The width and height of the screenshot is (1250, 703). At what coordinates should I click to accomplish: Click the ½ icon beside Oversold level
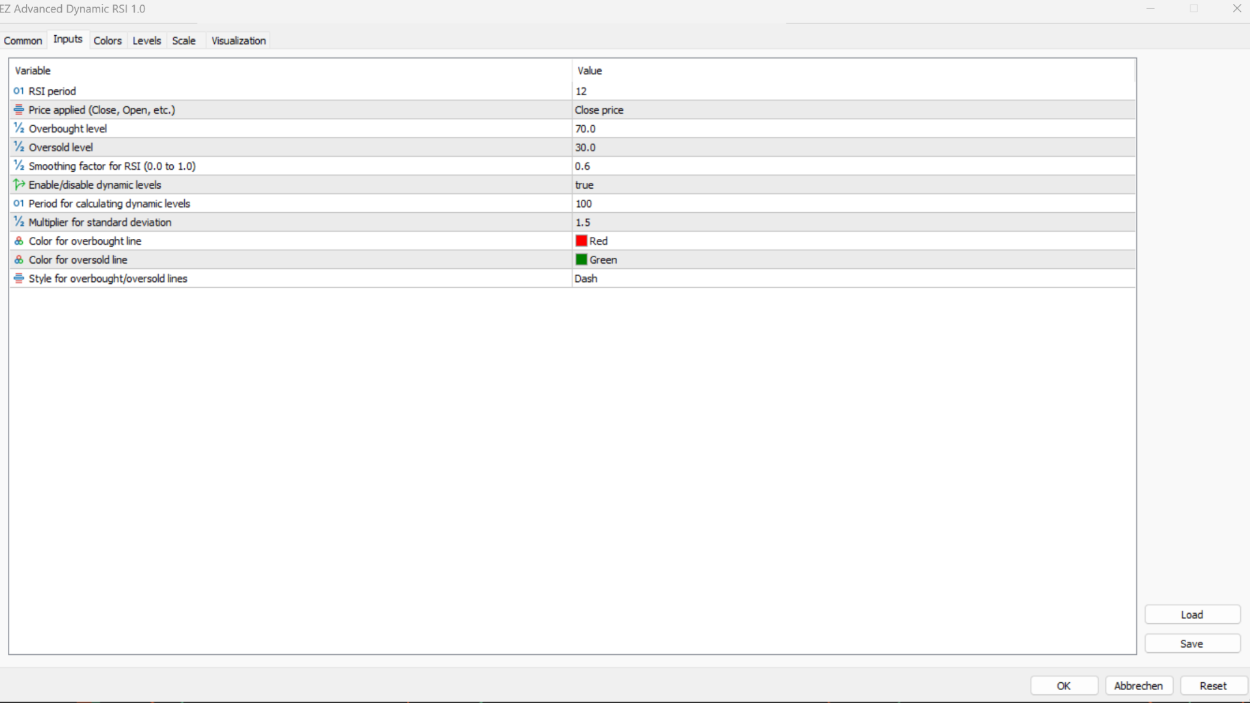(18, 147)
